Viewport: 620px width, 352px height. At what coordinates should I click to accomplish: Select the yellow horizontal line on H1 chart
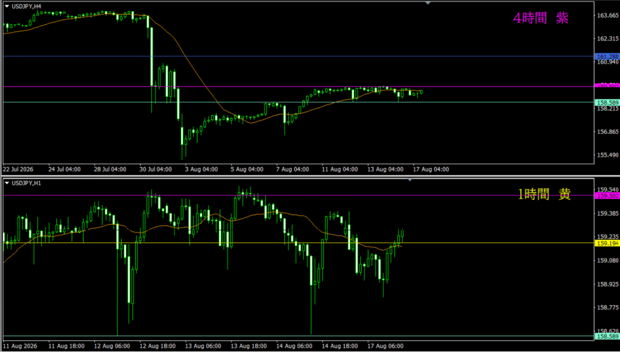click(x=298, y=243)
